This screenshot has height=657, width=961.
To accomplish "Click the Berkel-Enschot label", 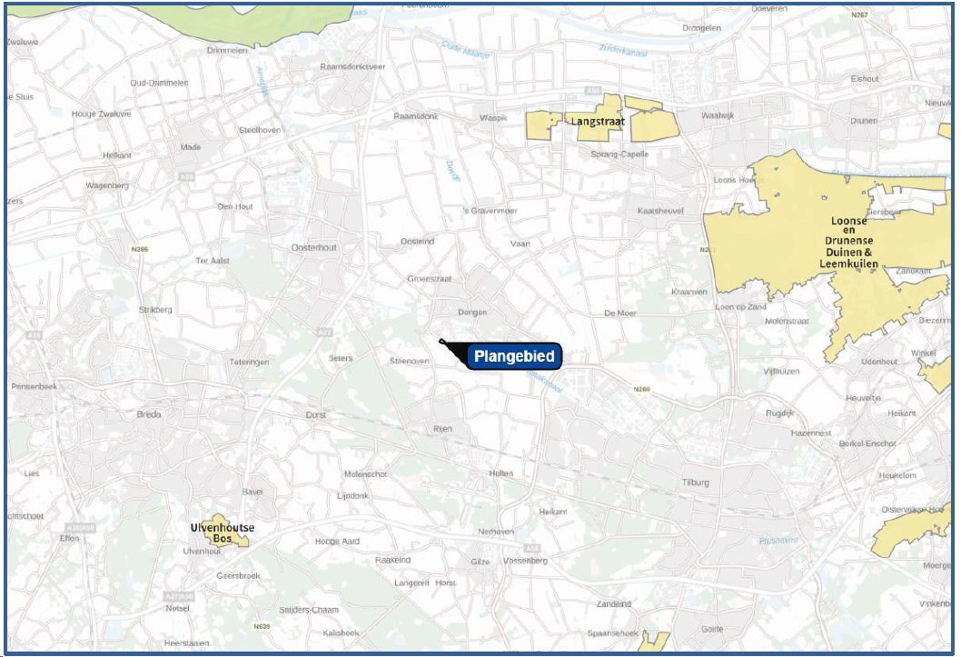I will [867, 443].
